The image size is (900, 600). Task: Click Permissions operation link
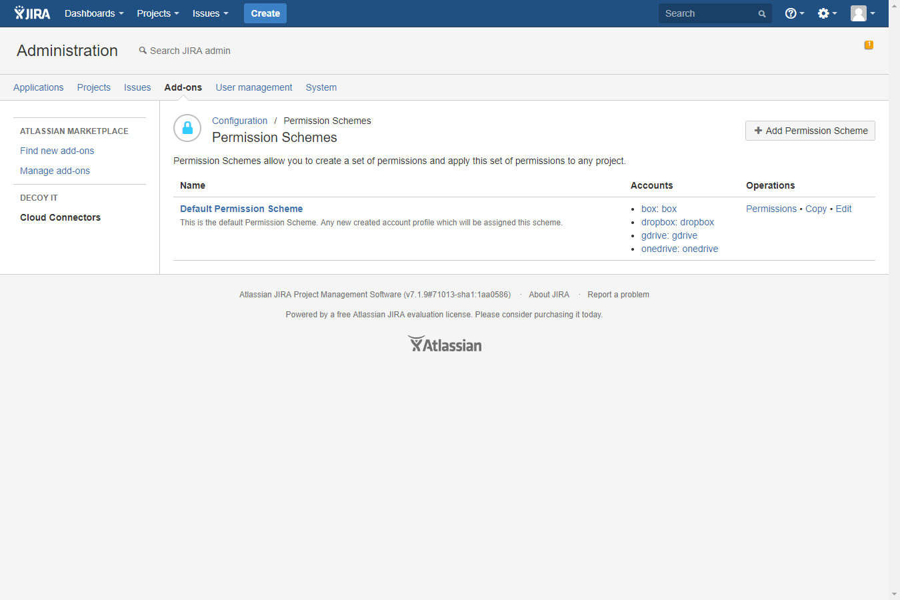click(771, 209)
